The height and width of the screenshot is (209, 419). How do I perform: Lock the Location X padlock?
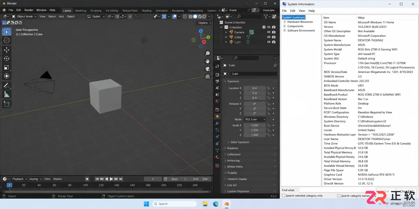click(269, 88)
